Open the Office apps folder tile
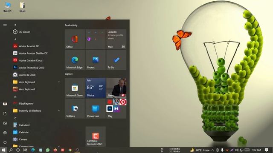Screen dimensions: 273x153 pos(96,39)
